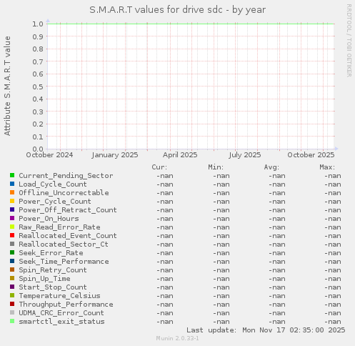Click the Load_Cycle_Count blue legend swatch

12,184
